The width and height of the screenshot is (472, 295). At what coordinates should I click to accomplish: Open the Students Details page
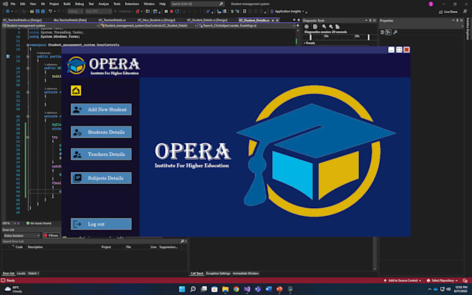coord(101,132)
